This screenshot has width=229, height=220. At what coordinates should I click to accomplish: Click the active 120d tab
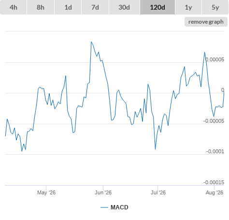click(157, 7)
